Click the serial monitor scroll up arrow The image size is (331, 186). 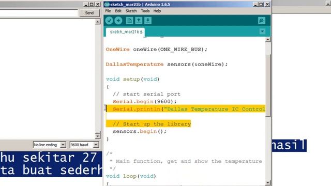tap(97, 22)
